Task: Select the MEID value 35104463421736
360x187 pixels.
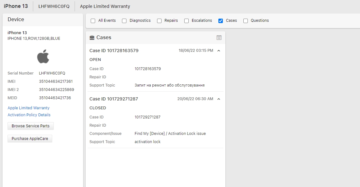Action: (x=55, y=98)
